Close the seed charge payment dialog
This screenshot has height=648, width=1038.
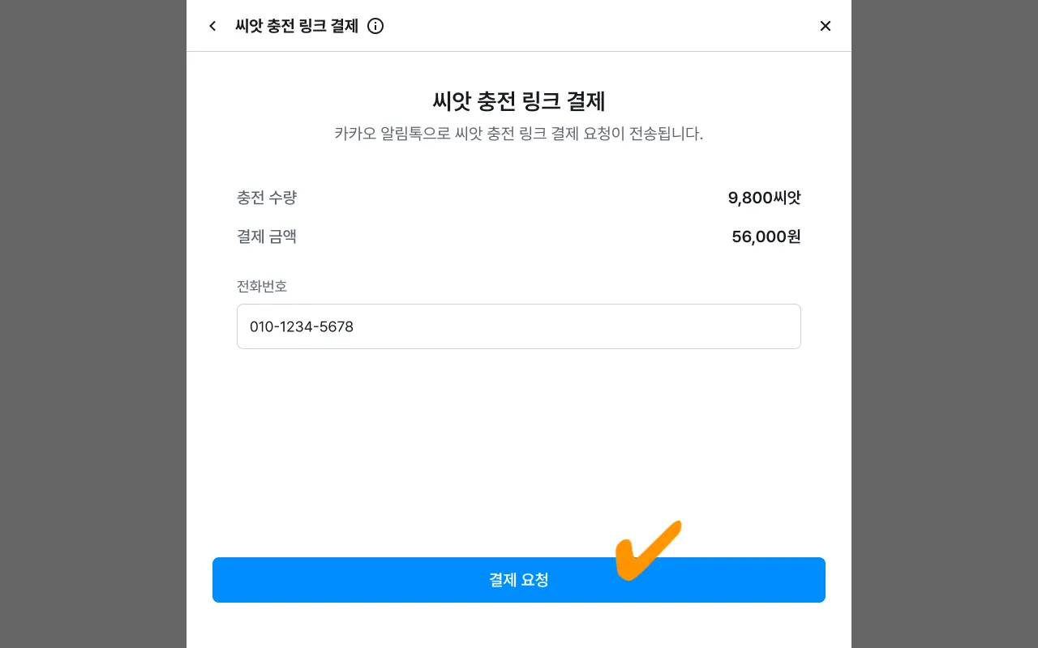click(x=825, y=26)
